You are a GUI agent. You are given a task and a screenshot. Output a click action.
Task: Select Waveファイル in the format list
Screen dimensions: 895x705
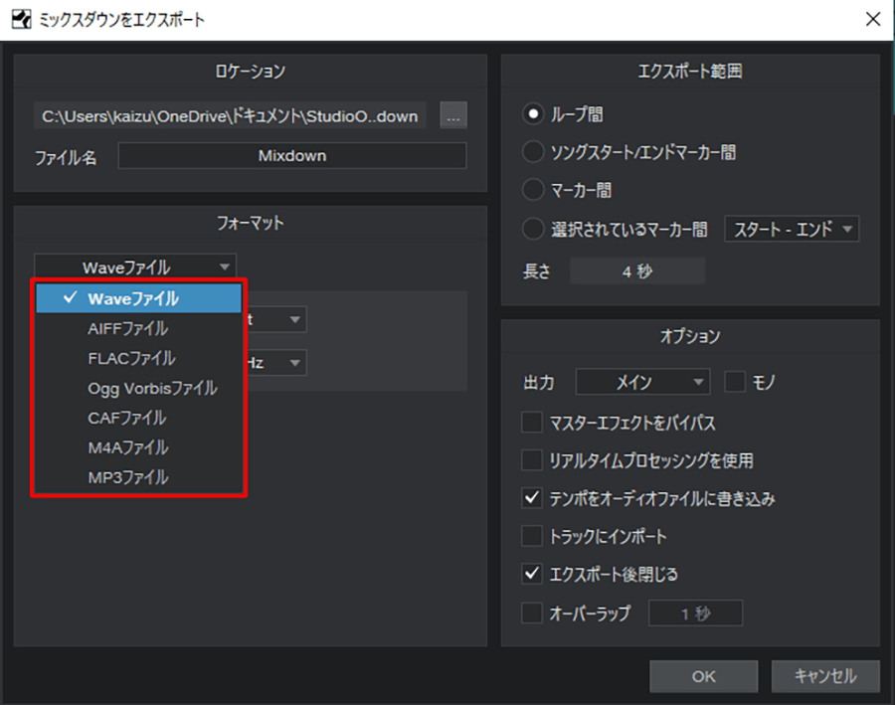coord(138,298)
